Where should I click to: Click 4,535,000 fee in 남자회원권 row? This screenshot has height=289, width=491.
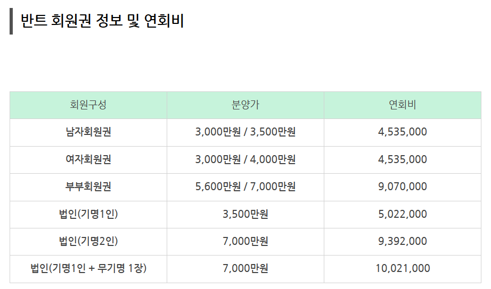pyautogui.click(x=403, y=132)
